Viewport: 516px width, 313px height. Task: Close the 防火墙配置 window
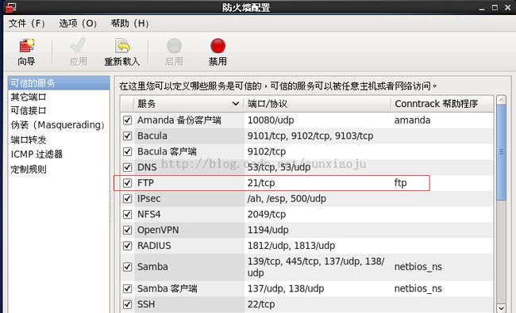click(x=508, y=7)
